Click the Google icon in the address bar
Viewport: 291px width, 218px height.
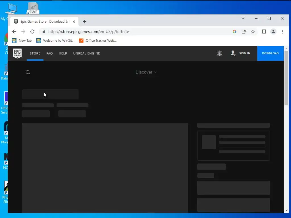(x=234, y=32)
